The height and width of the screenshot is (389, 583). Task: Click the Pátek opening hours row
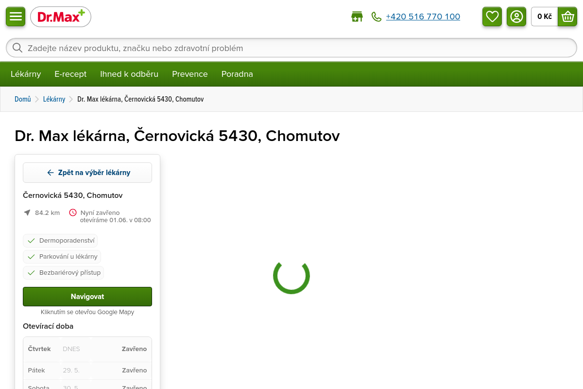point(87,371)
